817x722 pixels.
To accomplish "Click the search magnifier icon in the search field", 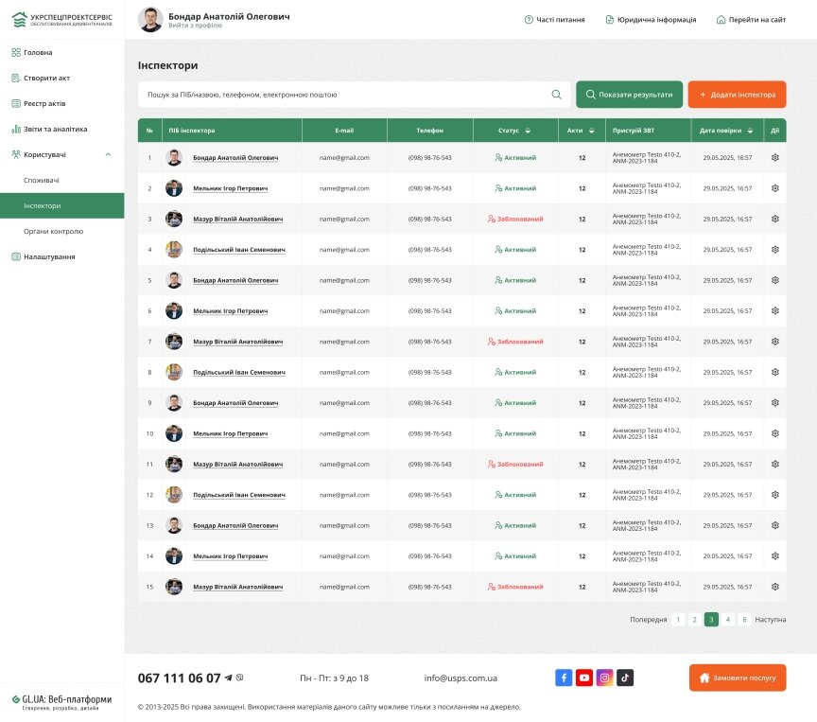I will click(x=556, y=95).
